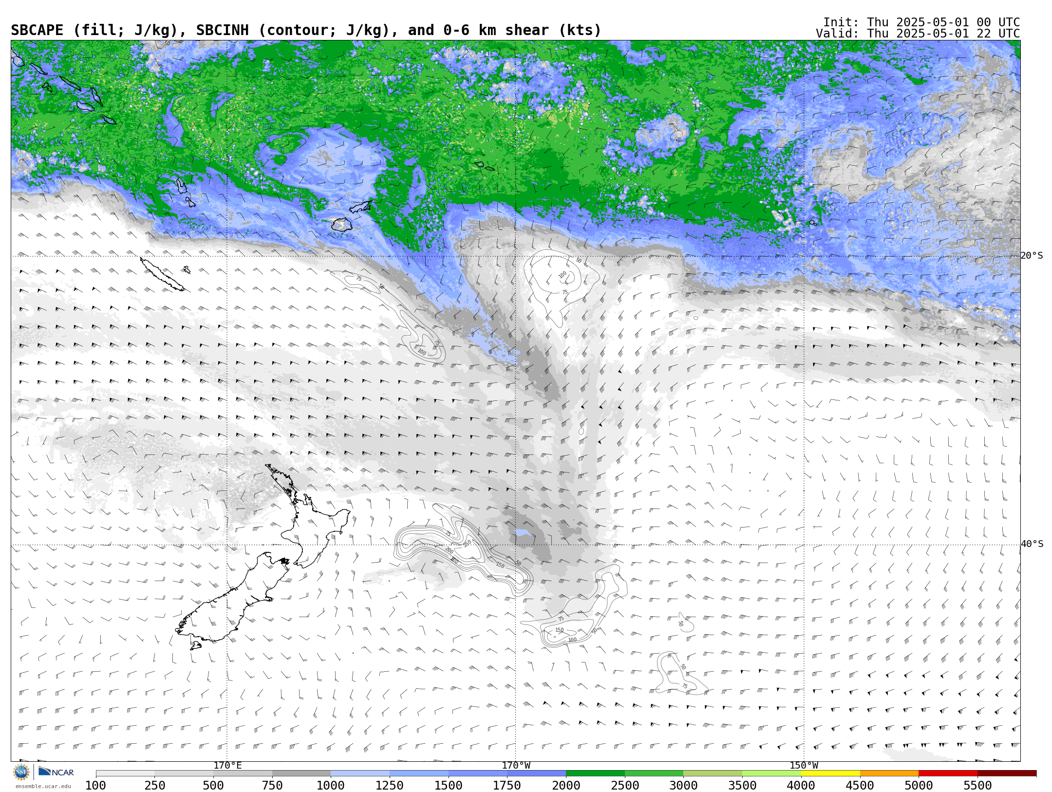Pick the colorbar swatch between 3500 and 4000

tap(771, 773)
